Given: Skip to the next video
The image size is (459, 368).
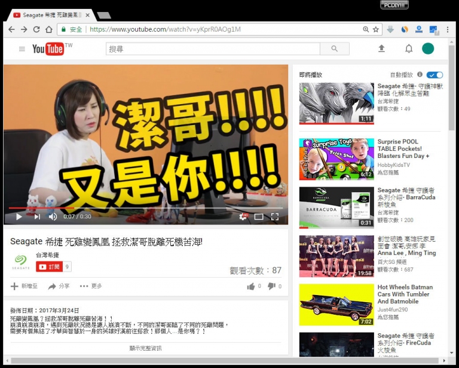Looking at the screenshot, I should [x=37, y=217].
